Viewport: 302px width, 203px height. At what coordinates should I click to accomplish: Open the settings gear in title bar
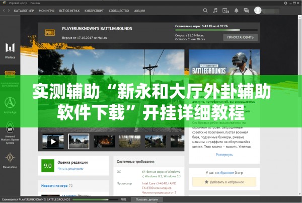click(x=285, y=3)
